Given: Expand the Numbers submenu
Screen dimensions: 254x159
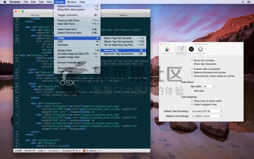Looking at the screenshot, I should click(x=77, y=45).
